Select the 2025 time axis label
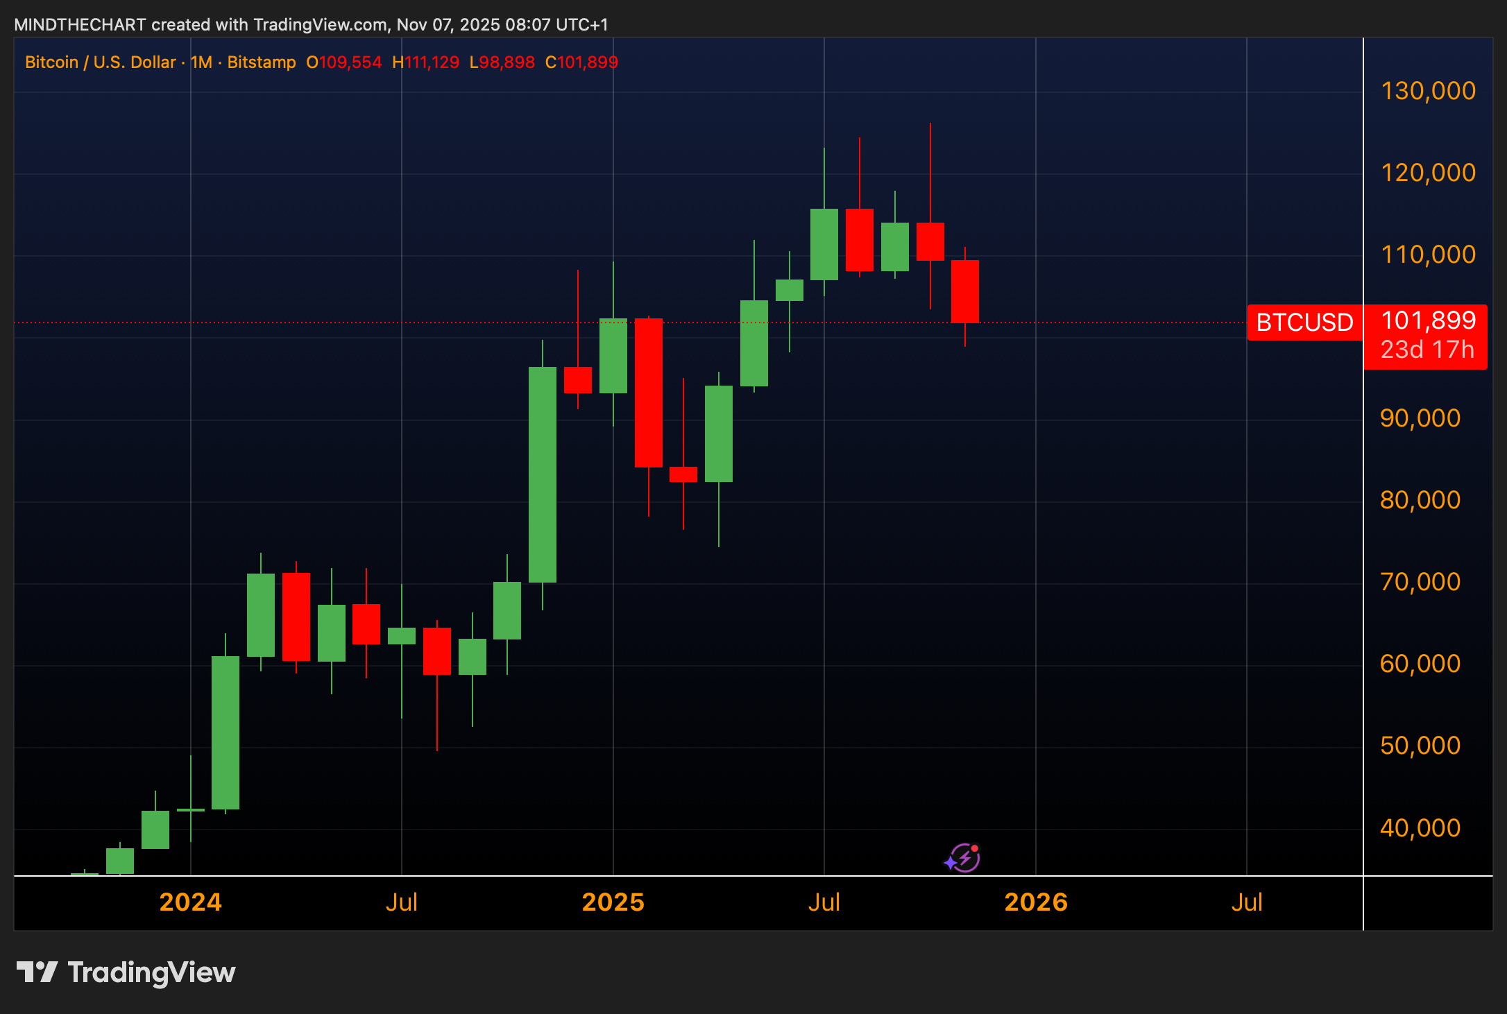 613,902
